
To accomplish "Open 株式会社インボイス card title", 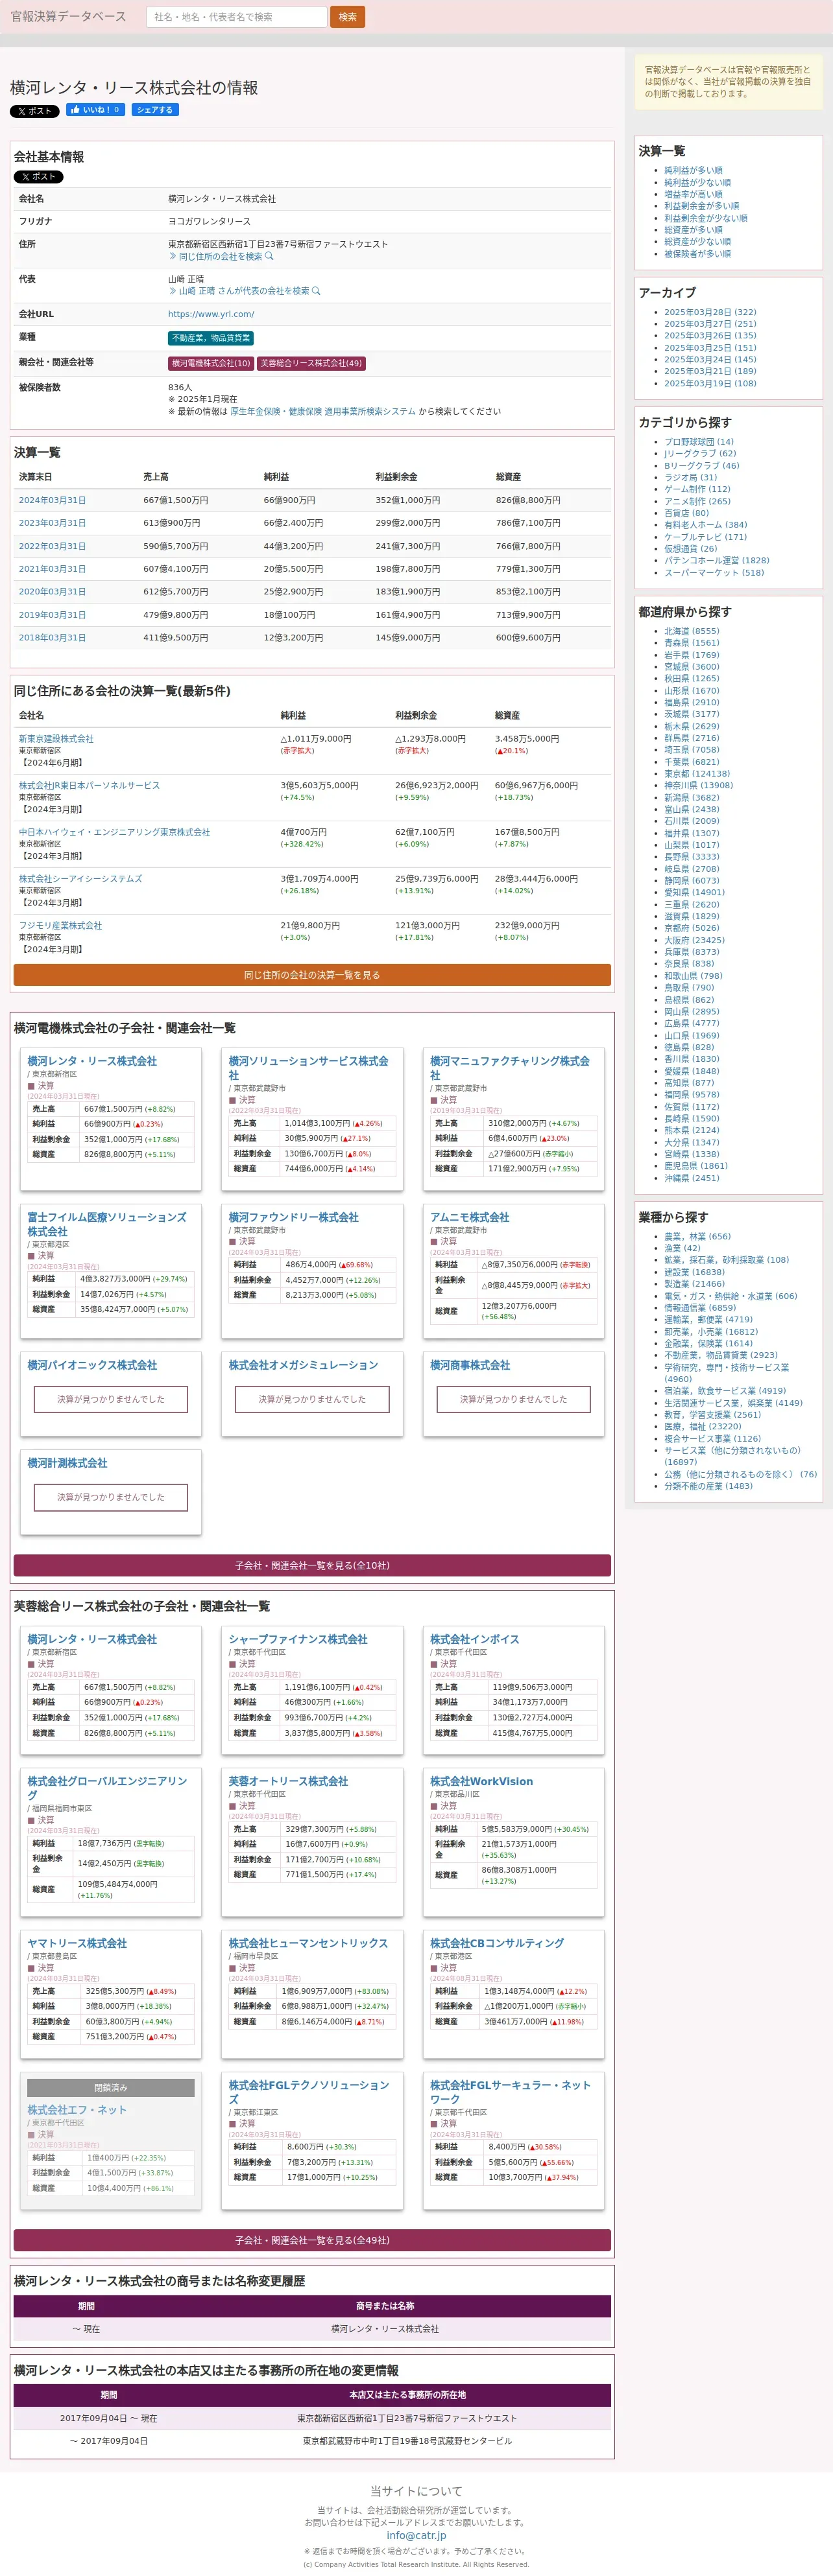I will [x=475, y=1639].
